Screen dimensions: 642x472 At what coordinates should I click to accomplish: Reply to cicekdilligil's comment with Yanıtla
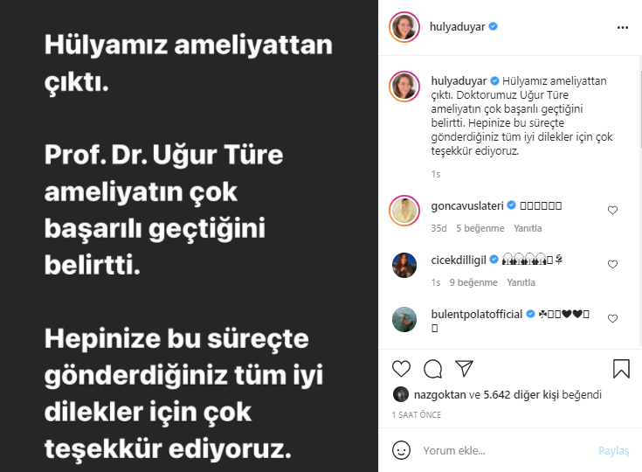(521, 282)
